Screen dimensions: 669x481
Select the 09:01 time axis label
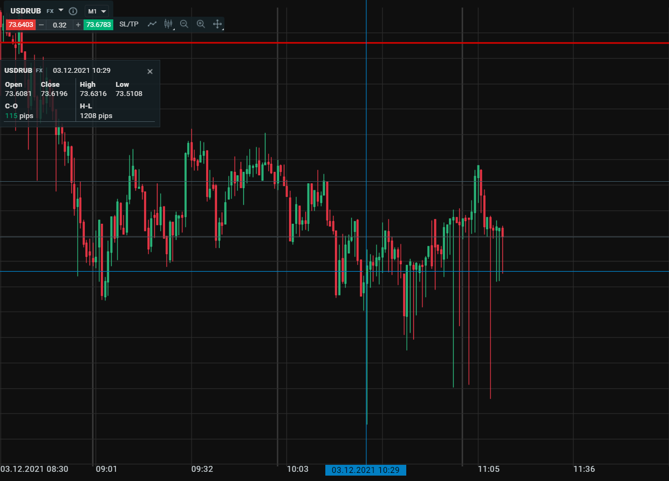(107, 469)
